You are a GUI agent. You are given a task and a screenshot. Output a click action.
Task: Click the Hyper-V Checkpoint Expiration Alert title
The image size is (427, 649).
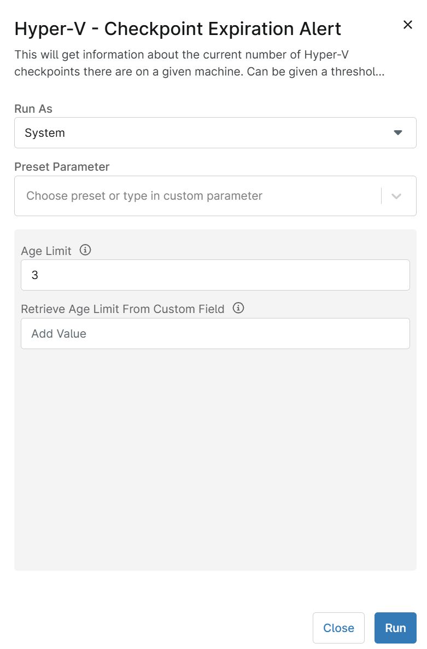(x=178, y=29)
